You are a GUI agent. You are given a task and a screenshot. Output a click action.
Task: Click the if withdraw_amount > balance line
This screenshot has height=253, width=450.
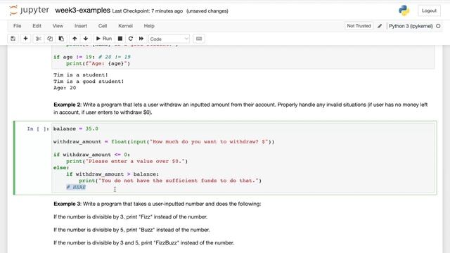pyautogui.click(x=112, y=174)
